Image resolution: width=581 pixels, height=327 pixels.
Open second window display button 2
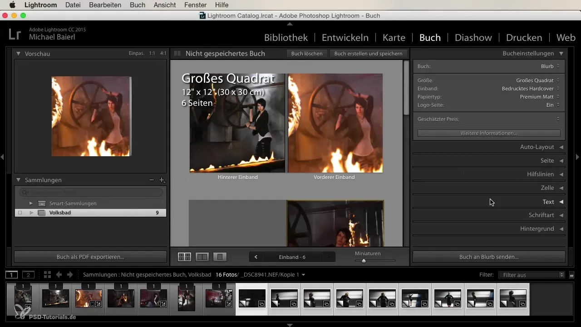pos(28,275)
